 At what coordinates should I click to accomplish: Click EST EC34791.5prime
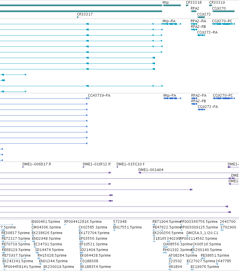click(x=48, y=244)
